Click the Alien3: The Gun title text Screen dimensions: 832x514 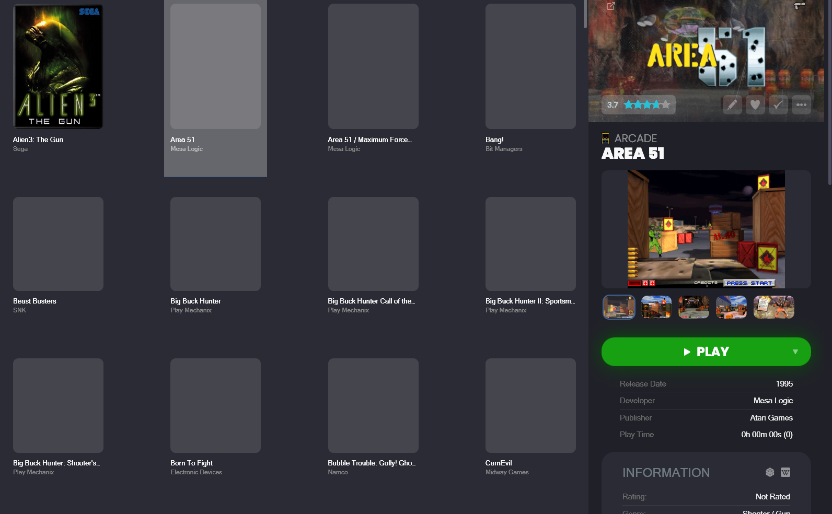(x=38, y=139)
